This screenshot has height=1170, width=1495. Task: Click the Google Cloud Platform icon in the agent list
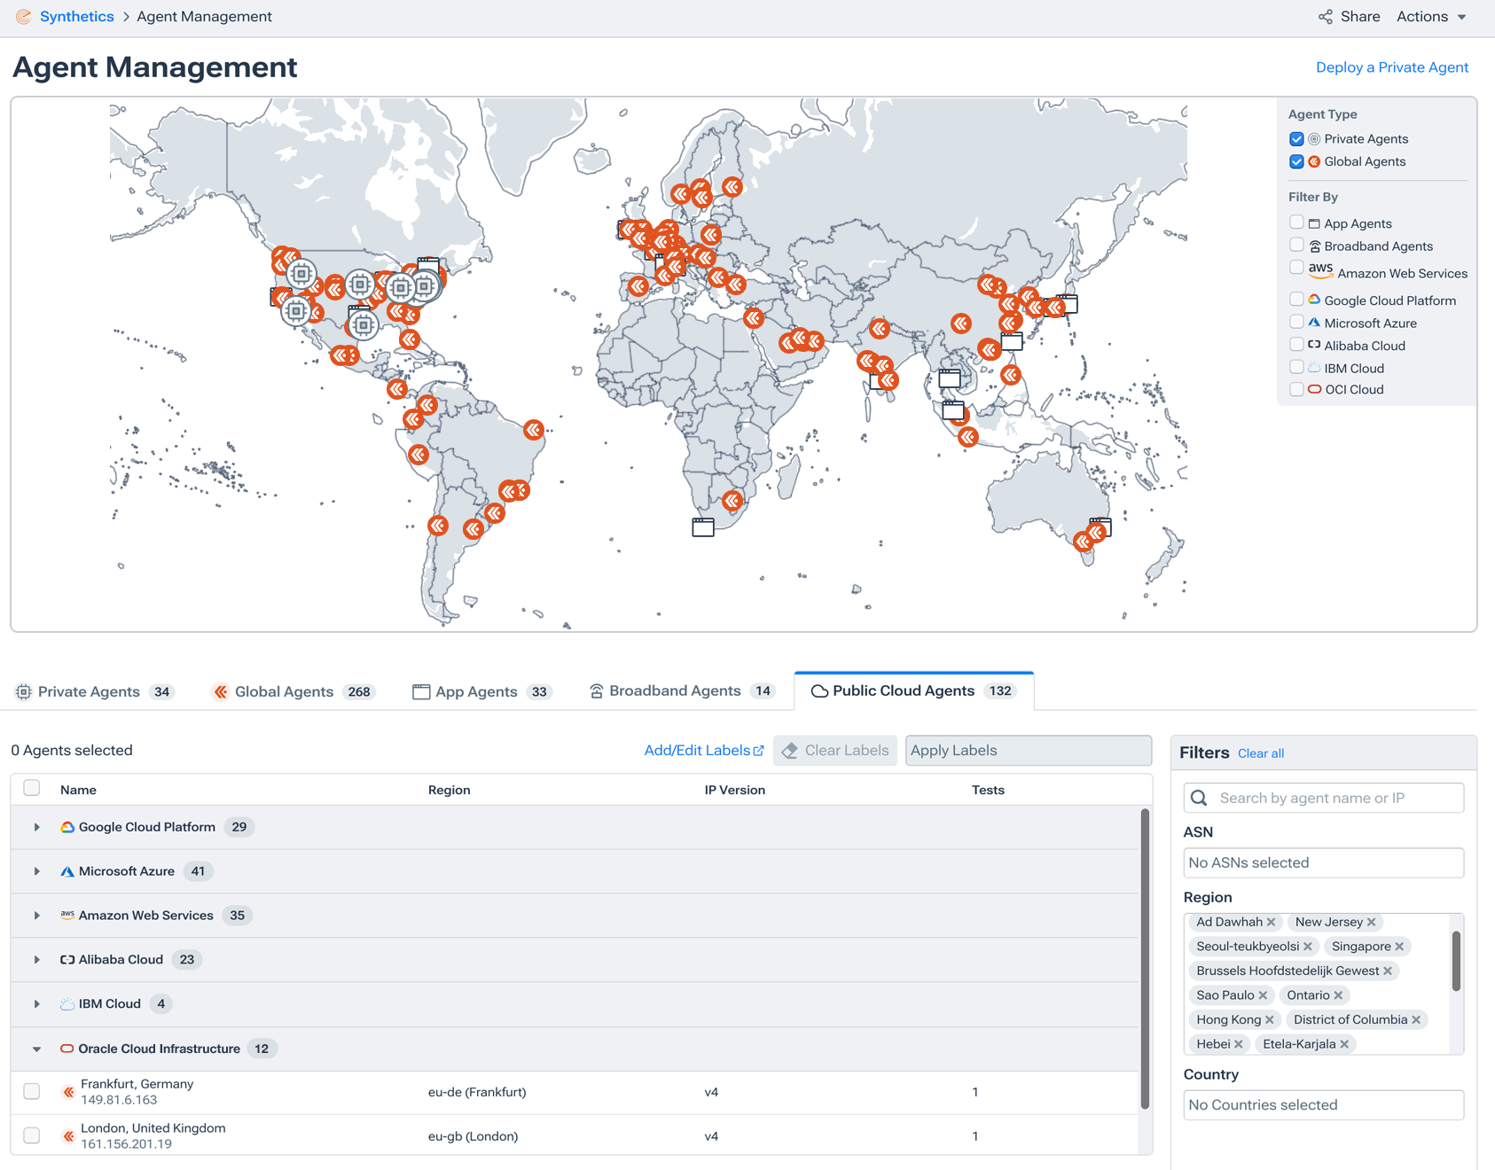67,827
